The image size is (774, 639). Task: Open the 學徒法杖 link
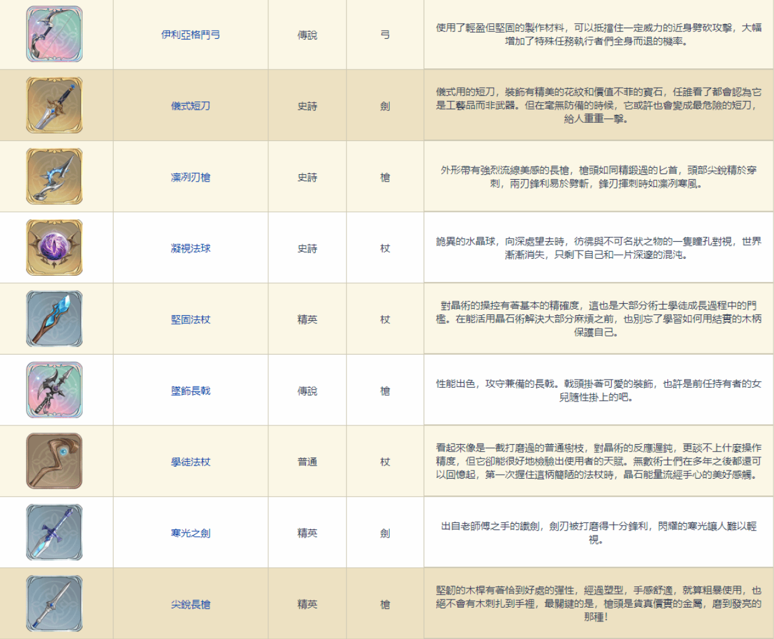coord(191,462)
